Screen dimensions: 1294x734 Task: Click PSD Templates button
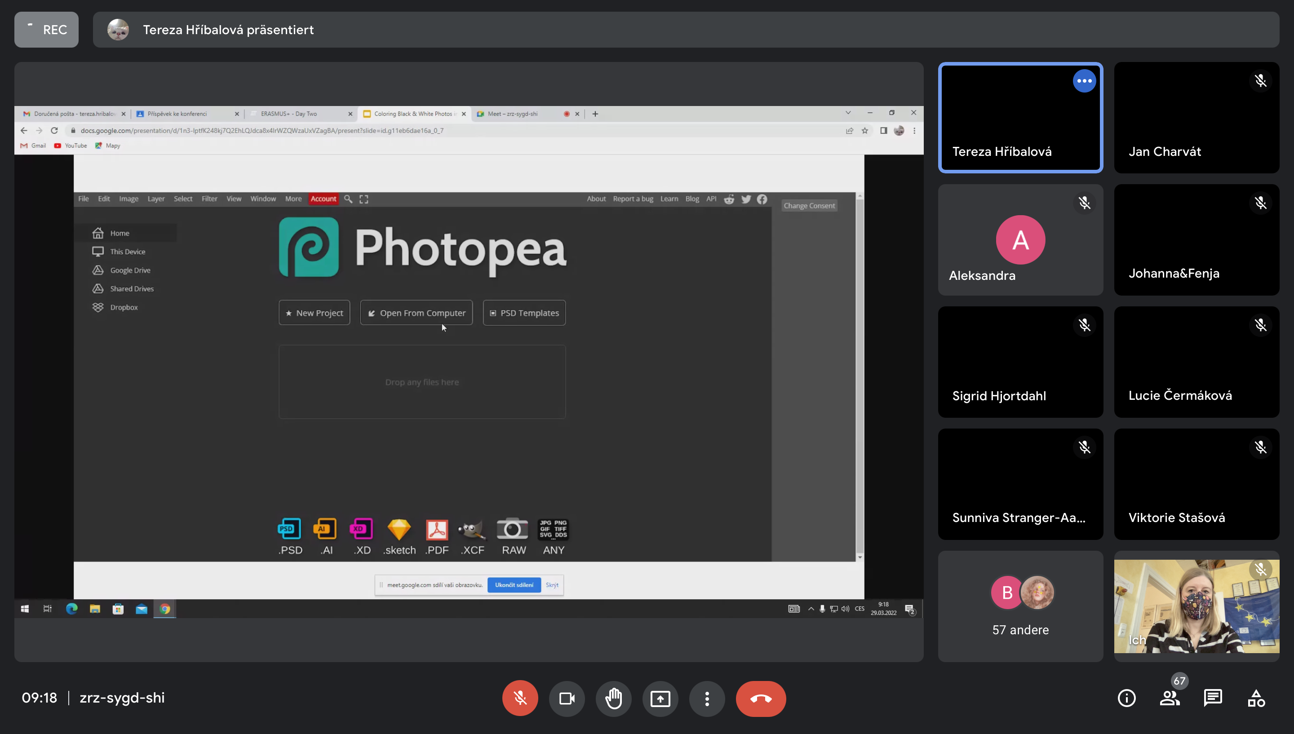[524, 313]
